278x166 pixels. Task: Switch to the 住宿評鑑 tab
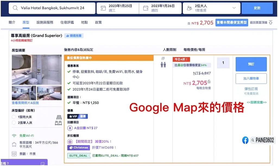coord(67,22)
